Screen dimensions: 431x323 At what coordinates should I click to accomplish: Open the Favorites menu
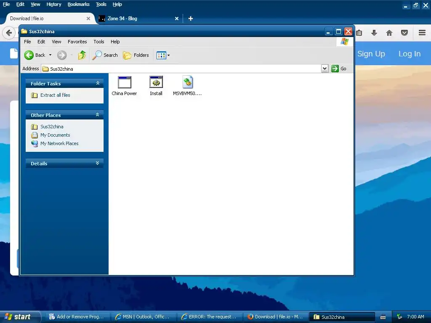pyautogui.click(x=77, y=42)
